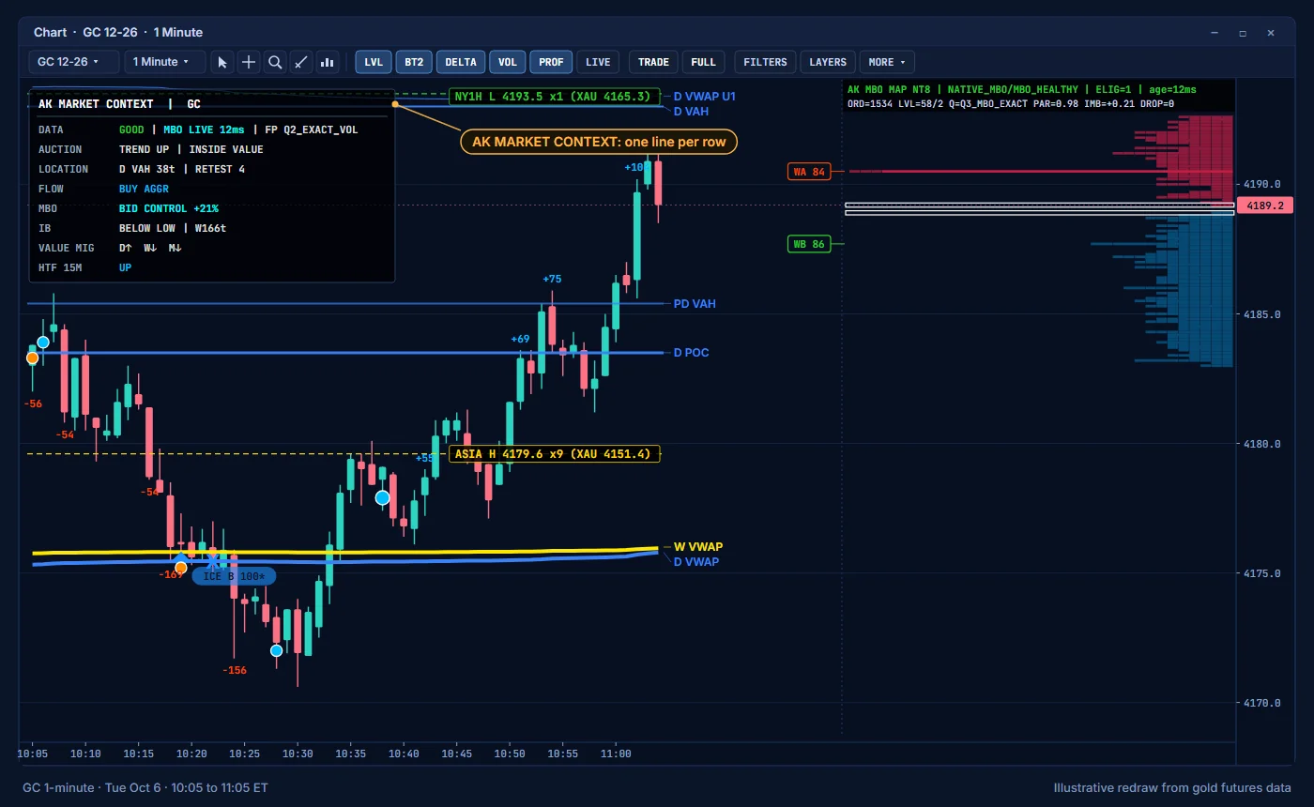Open the GC 12-26 instrument dropdown
The image size is (1314, 807).
coord(74,62)
